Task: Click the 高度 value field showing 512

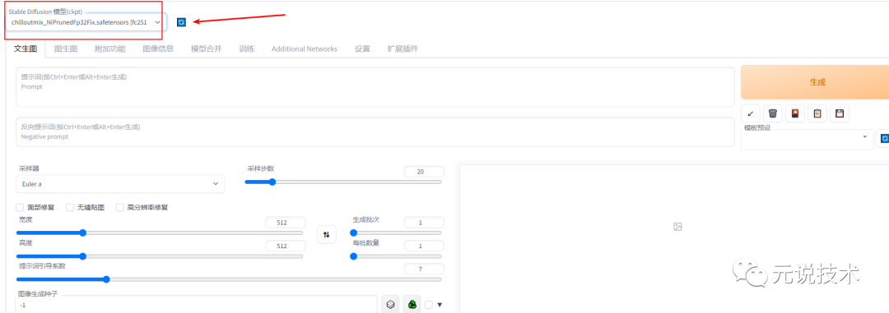Action: (x=286, y=246)
